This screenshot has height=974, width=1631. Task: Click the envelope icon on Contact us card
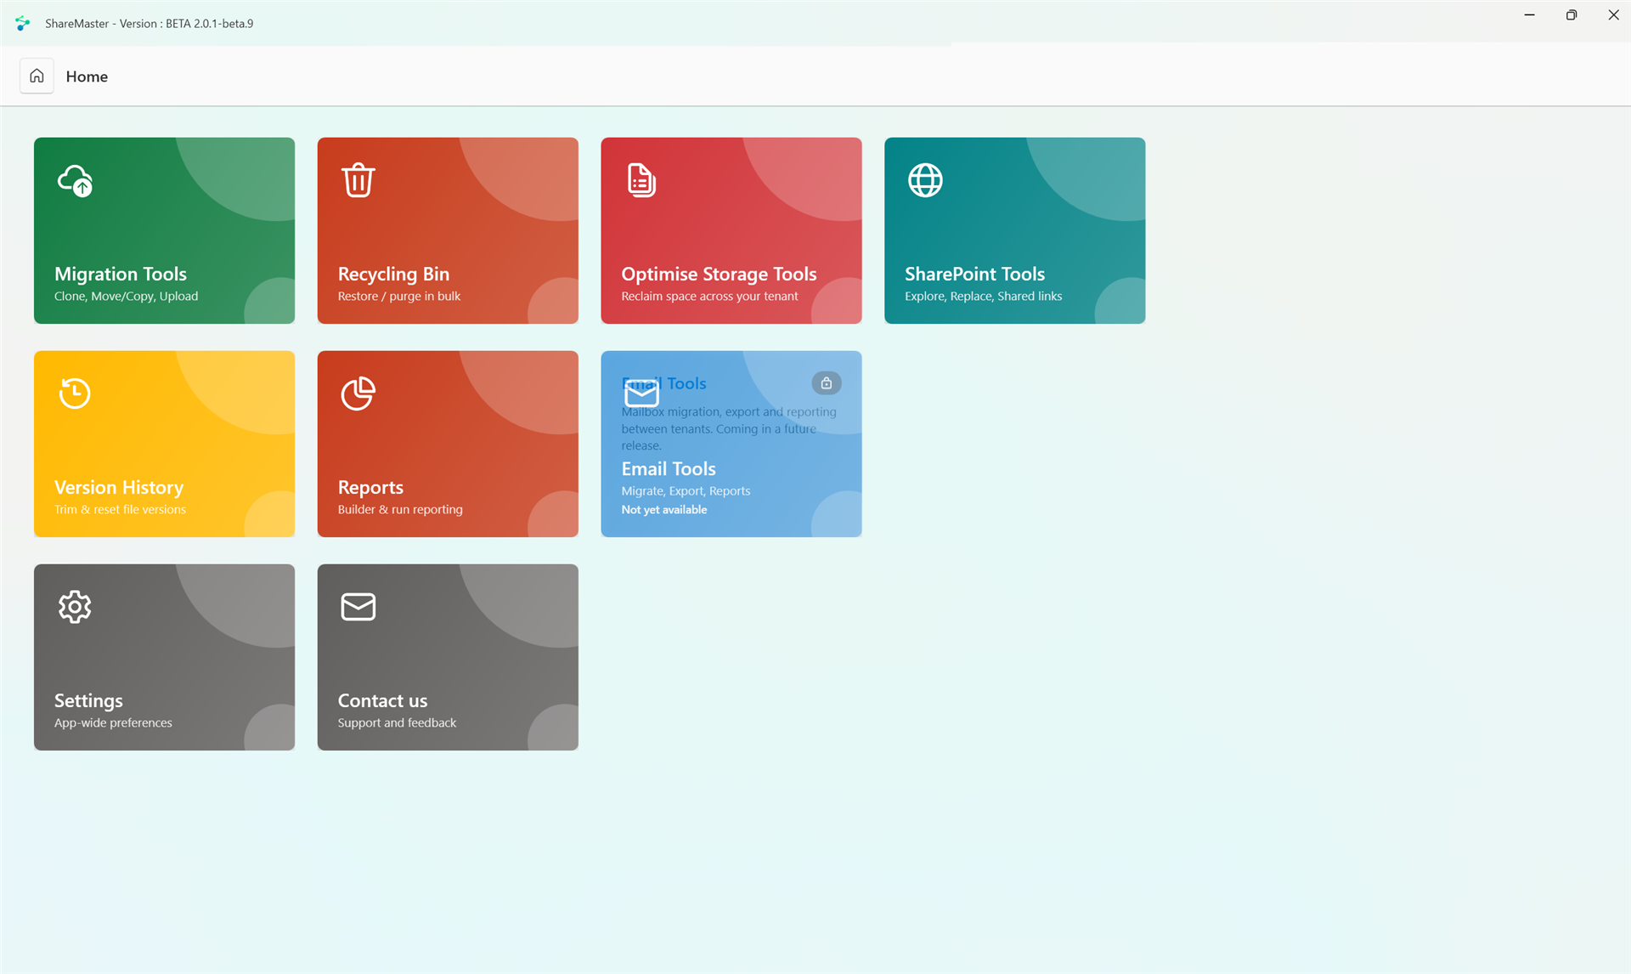click(x=358, y=607)
